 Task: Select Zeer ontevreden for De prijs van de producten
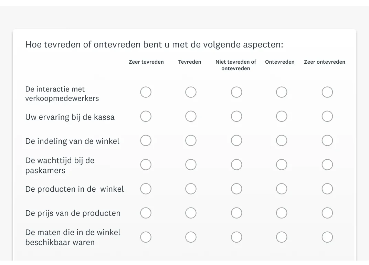click(327, 213)
